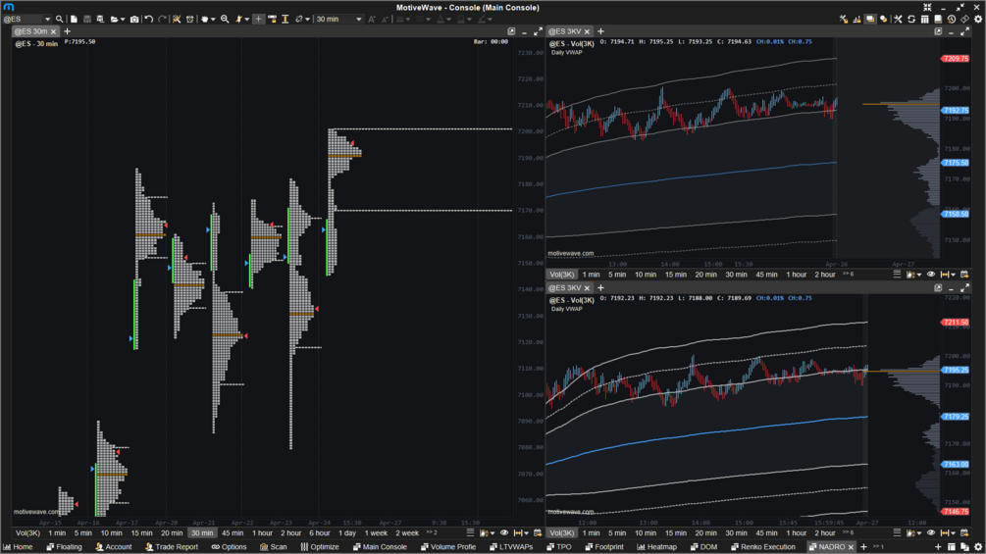This screenshot has width=986, height=554.
Task: Expand the @ES symbol dropdown arrow
Action: 47,20
